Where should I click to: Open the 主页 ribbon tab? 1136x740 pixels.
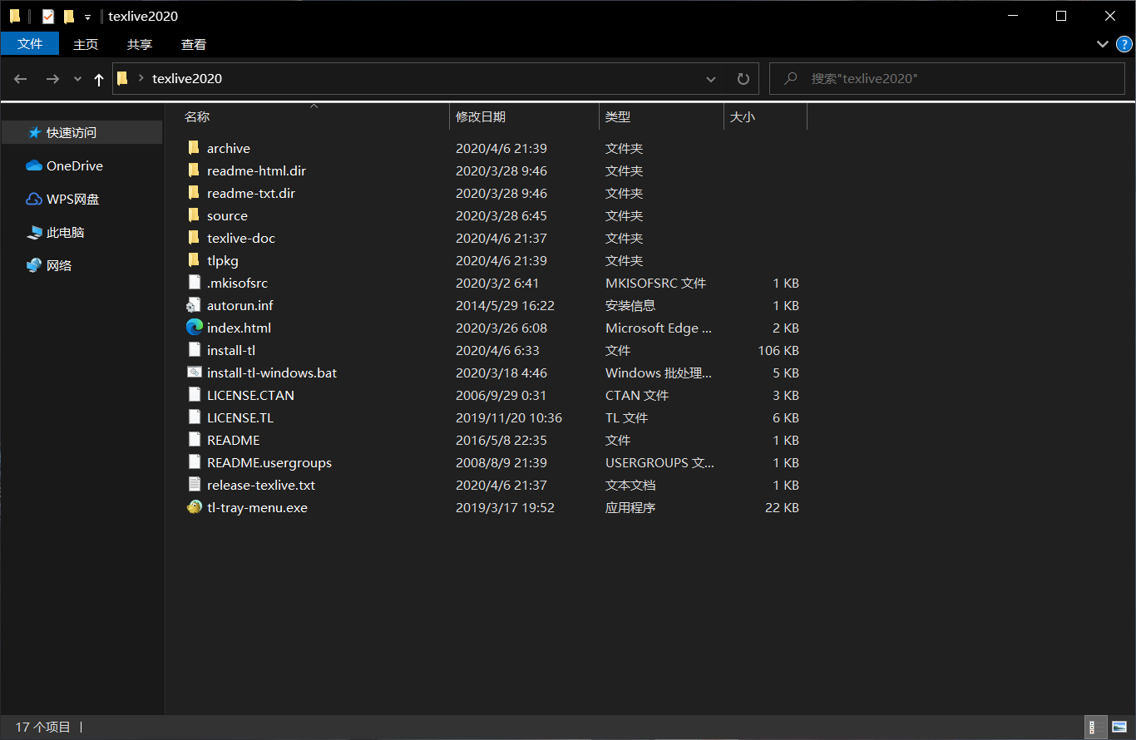[x=86, y=44]
